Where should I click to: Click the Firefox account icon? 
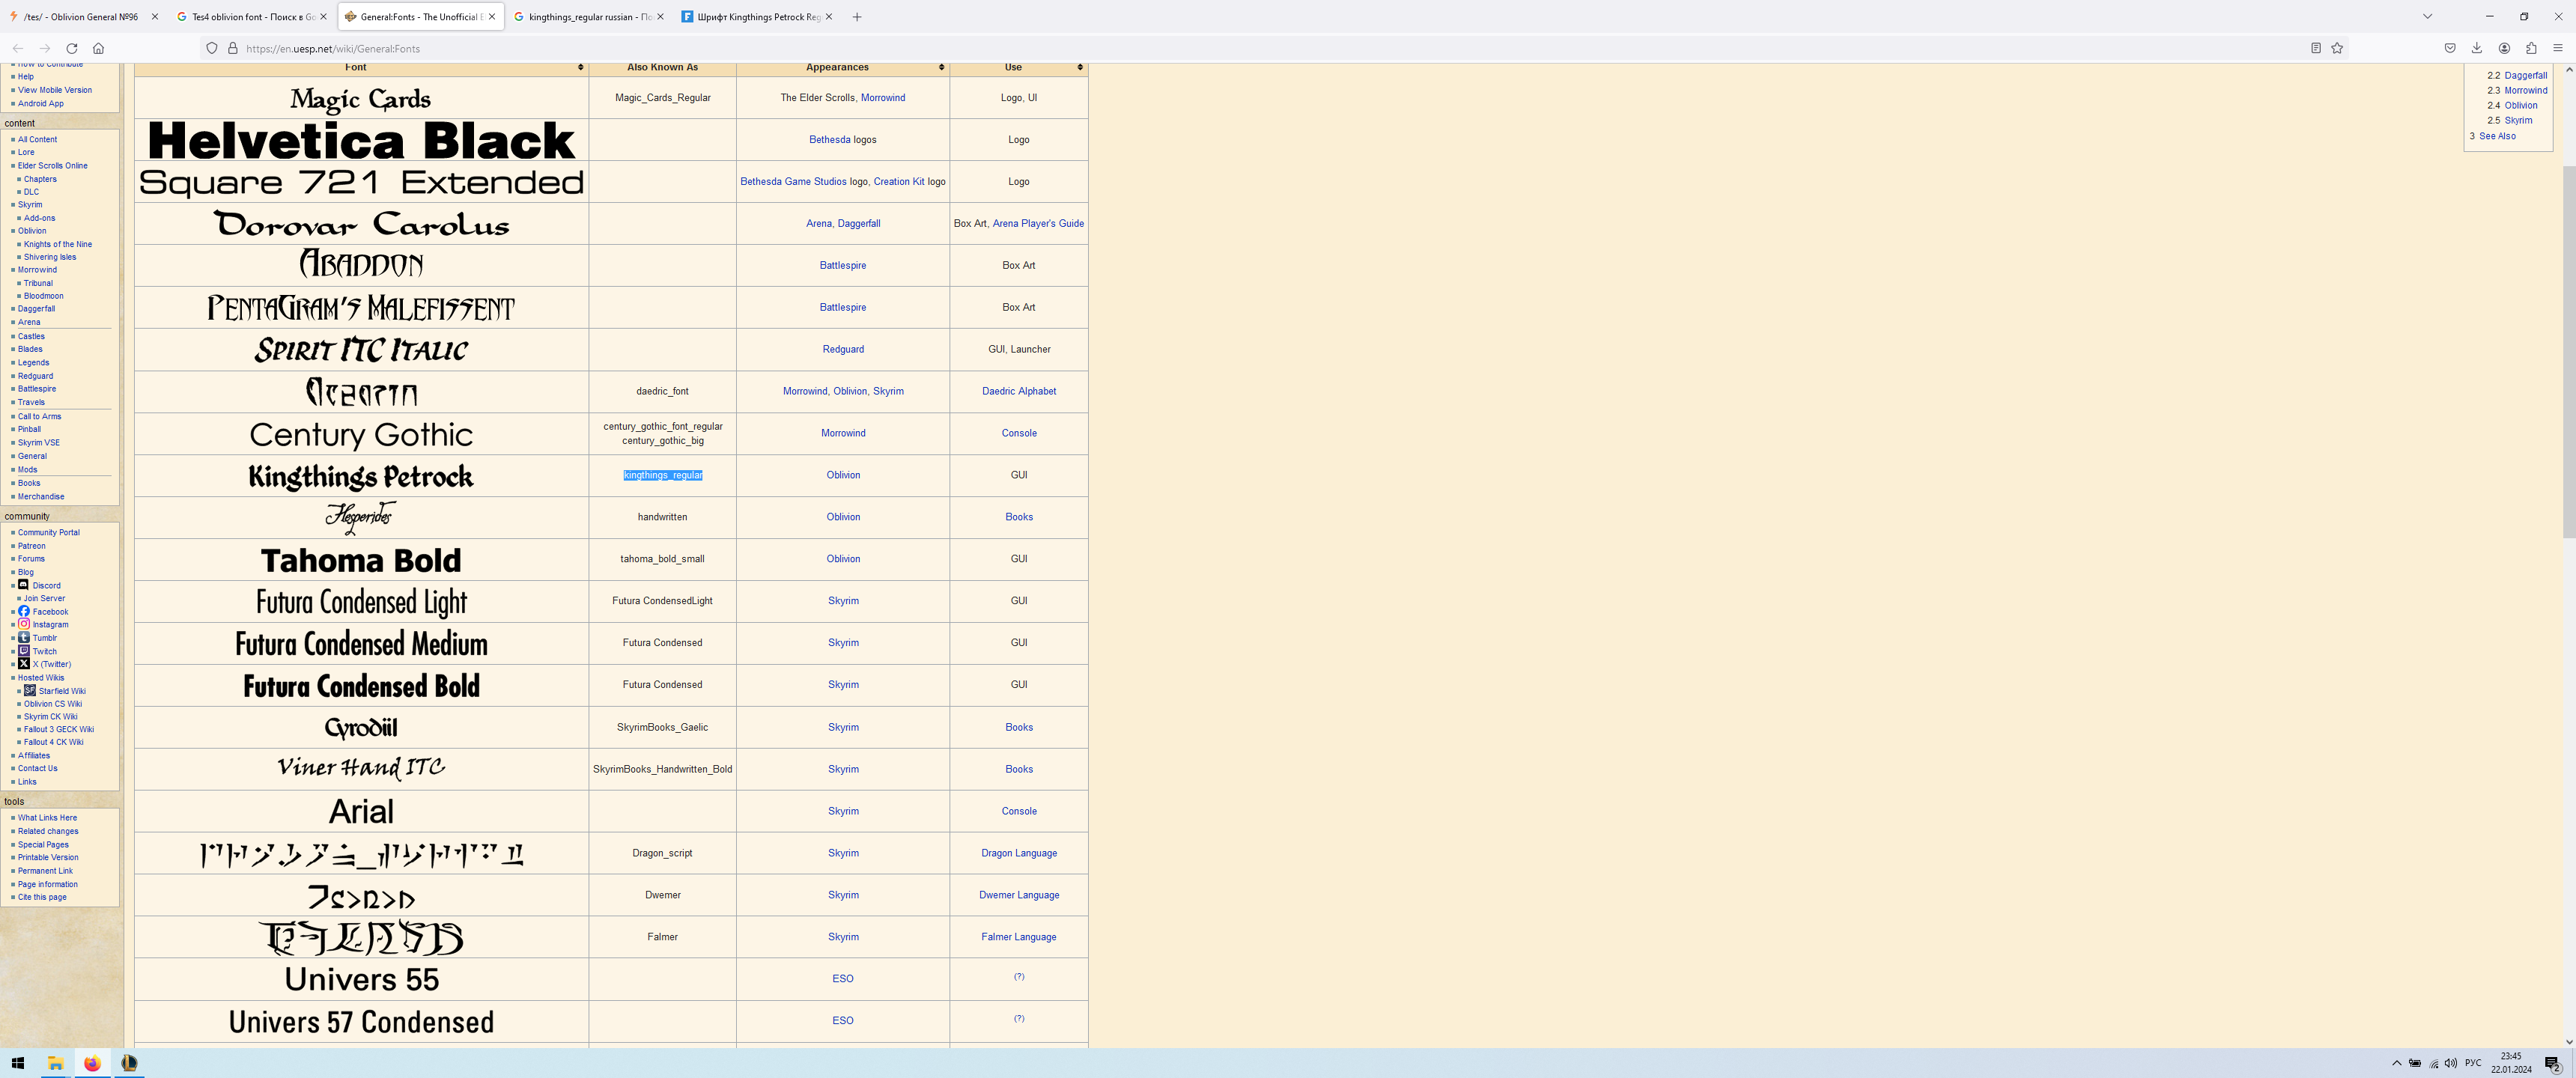point(2504,48)
